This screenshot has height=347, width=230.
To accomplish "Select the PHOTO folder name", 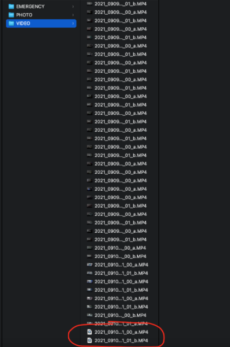I will 24,15.
